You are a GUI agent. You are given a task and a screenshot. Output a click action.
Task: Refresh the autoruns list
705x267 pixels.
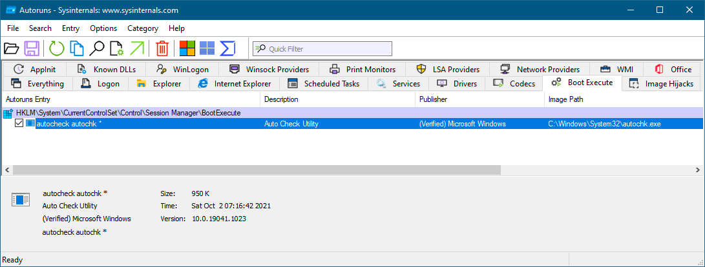click(x=57, y=48)
